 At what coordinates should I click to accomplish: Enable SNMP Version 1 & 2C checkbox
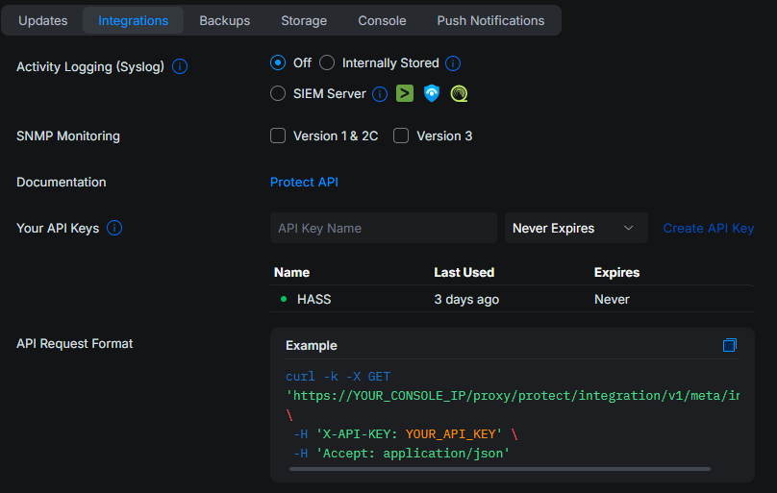pyautogui.click(x=278, y=136)
